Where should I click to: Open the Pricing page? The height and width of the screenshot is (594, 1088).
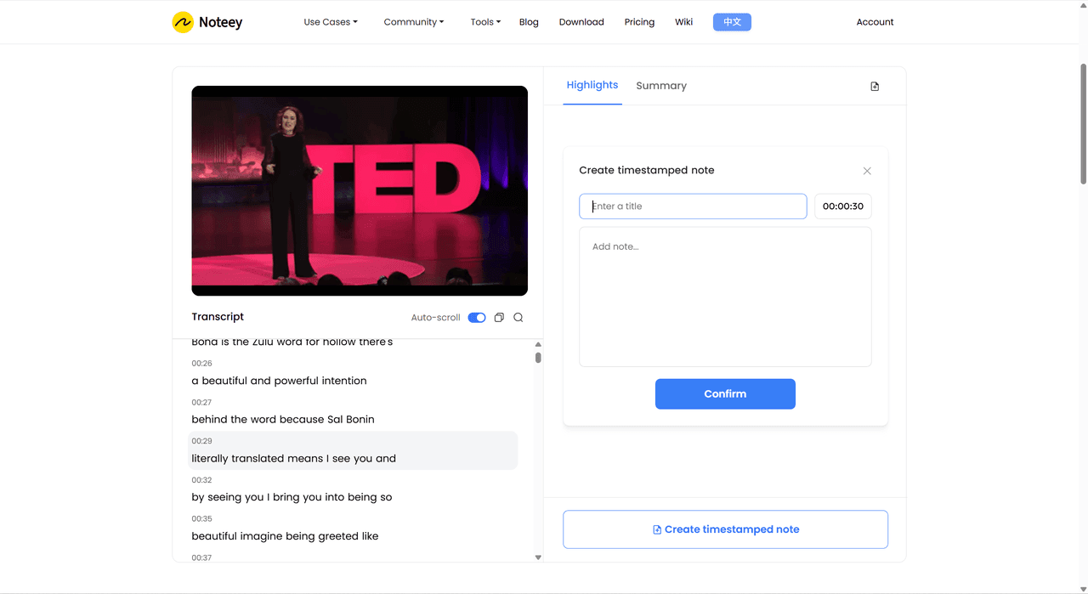[x=639, y=22]
